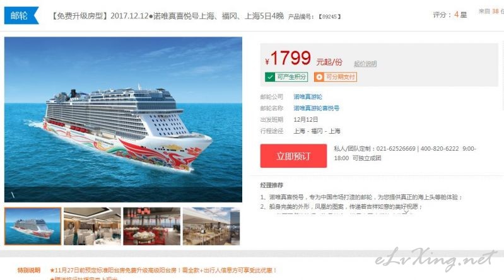Click the product title text for 喜悦号
This screenshot has width=504, height=280.
167,16
